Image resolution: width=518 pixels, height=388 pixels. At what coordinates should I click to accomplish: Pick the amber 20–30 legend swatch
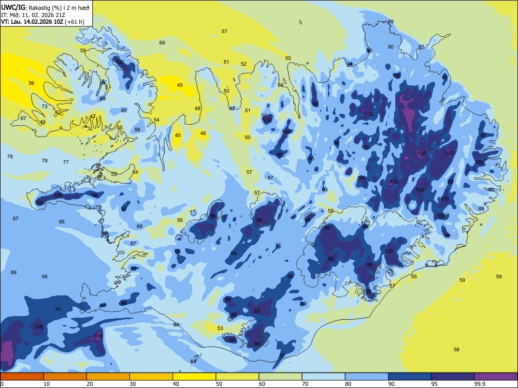(108, 377)
